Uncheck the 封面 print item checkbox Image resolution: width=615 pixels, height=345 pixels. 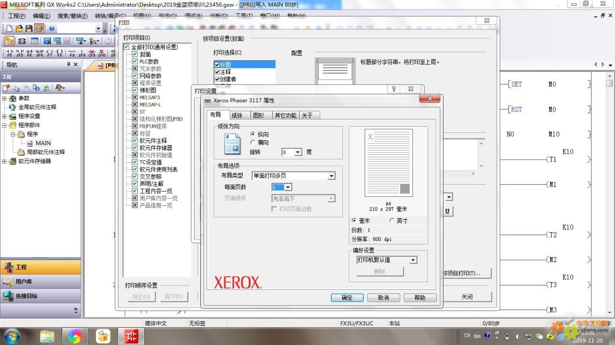click(x=135, y=54)
